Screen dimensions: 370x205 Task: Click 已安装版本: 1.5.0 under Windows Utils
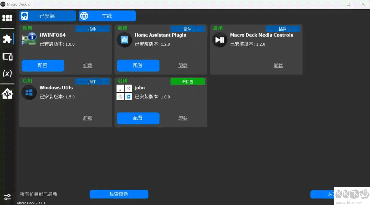pos(57,97)
